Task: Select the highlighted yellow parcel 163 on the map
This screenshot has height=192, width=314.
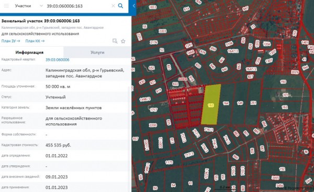Action: (211, 104)
